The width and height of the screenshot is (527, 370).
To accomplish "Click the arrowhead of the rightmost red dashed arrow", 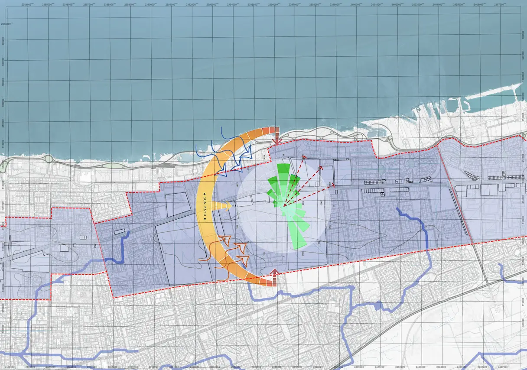I will click(x=334, y=185).
